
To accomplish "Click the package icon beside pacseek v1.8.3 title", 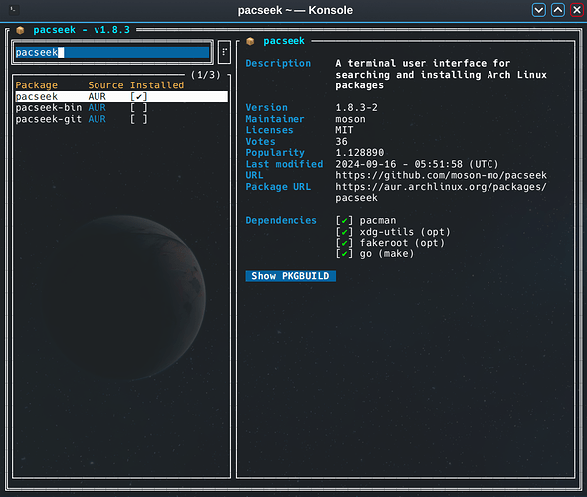I will coord(20,30).
